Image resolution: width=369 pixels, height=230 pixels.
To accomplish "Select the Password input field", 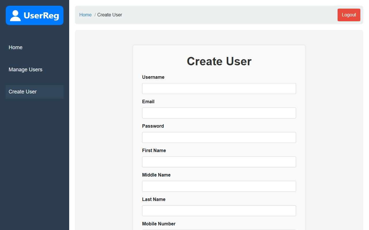I will point(219,137).
